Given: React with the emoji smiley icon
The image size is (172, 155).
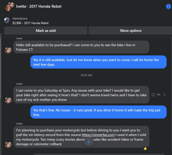Looking at the screenshot, I should pyautogui.click(x=153, y=95).
